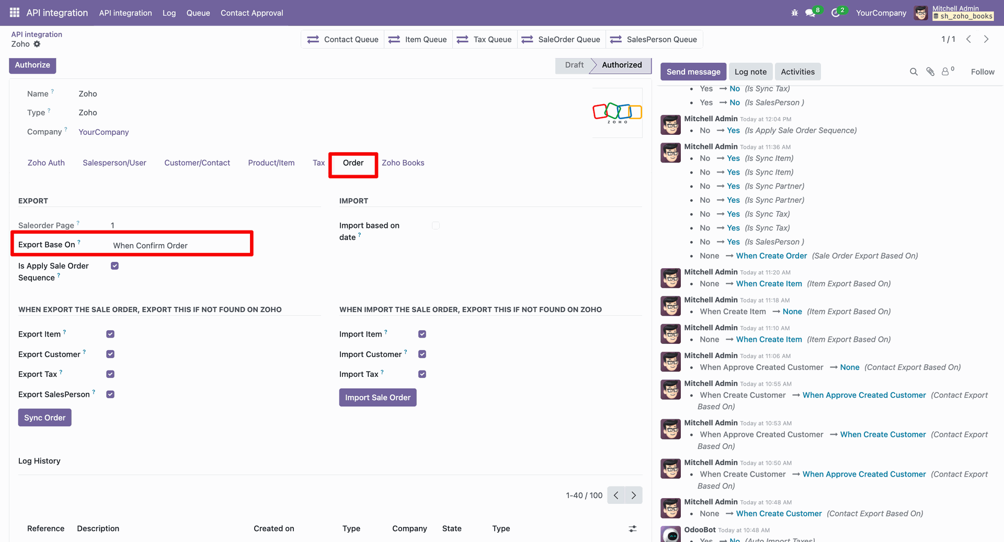This screenshot has width=1004, height=542.
Task: Attach files with the paperclip icon
Action: click(x=930, y=72)
